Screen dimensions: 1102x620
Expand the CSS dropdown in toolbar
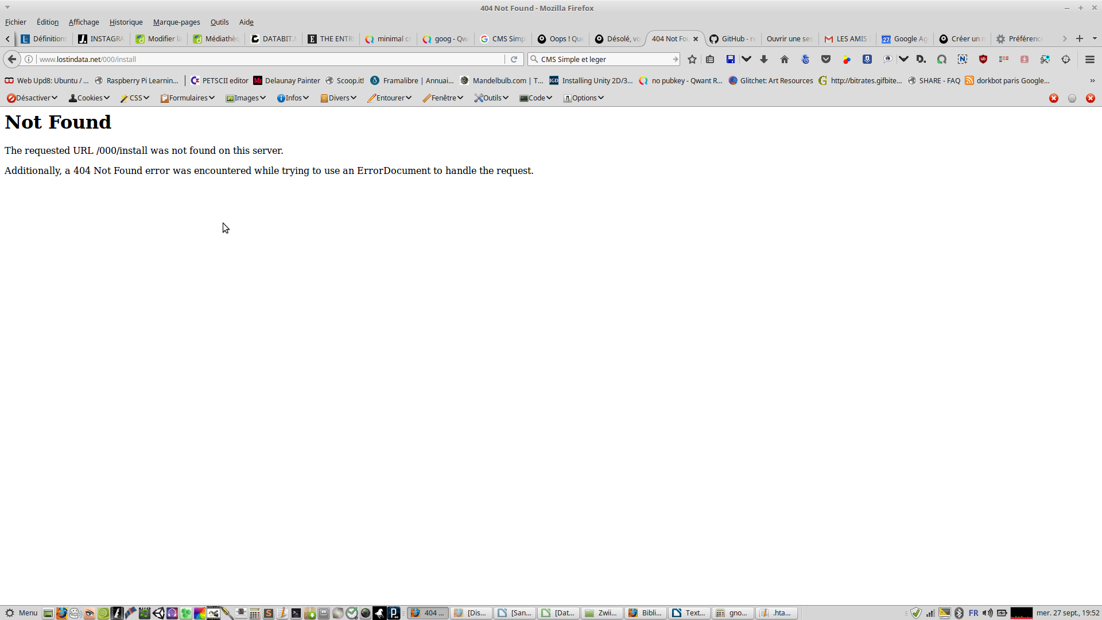(x=135, y=98)
